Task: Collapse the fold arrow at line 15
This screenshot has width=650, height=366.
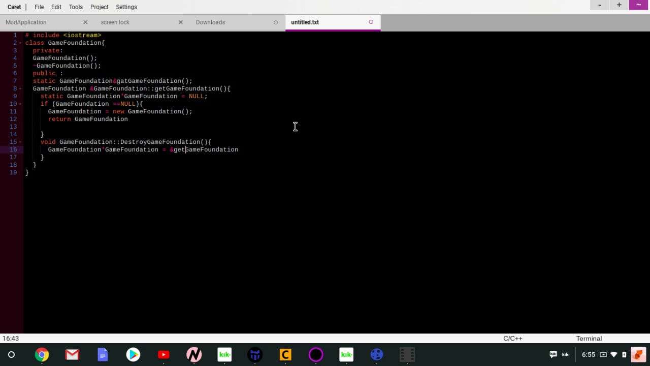Action: [x=20, y=142]
